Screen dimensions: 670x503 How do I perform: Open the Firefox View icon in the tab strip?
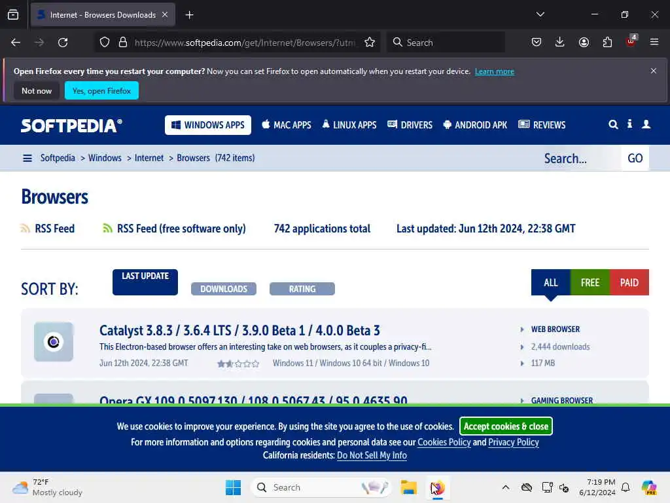pos(13,15)
